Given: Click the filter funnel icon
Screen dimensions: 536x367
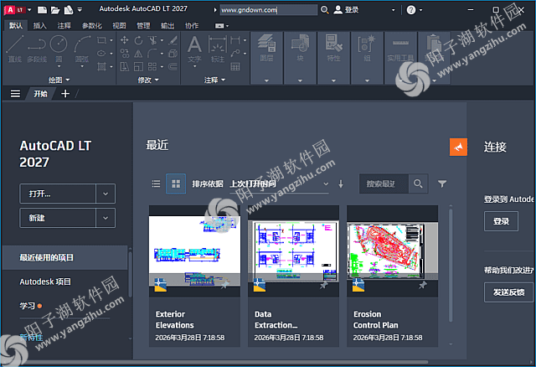Looking at the screenshot, I should click(442, 183).
